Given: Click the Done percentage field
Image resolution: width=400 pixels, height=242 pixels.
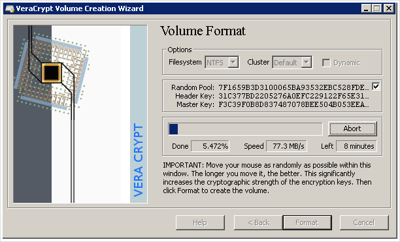Looking at the screenshot, I should click(210, 146).
